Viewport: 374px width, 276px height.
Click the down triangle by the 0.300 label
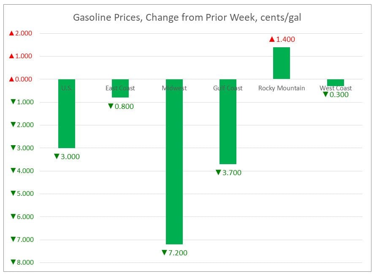click(325, 95)
